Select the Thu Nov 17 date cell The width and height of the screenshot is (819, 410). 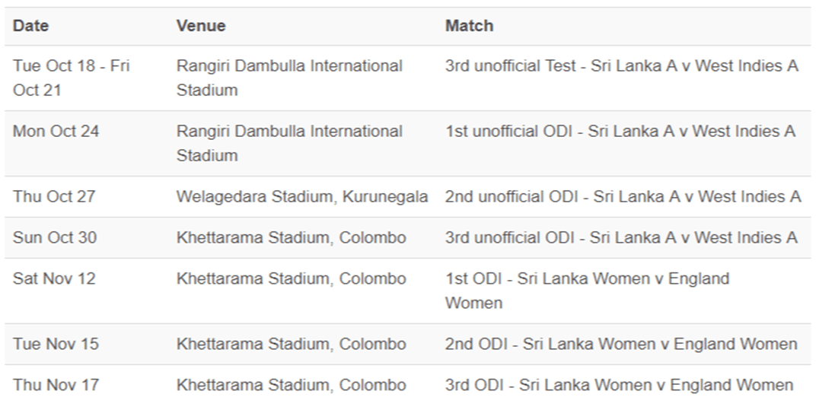click(56, 385)
